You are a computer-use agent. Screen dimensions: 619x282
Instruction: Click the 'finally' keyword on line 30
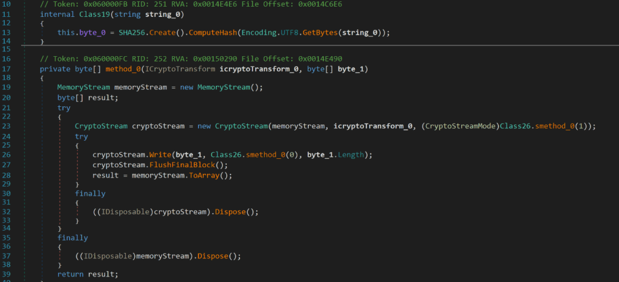[90, 194]
